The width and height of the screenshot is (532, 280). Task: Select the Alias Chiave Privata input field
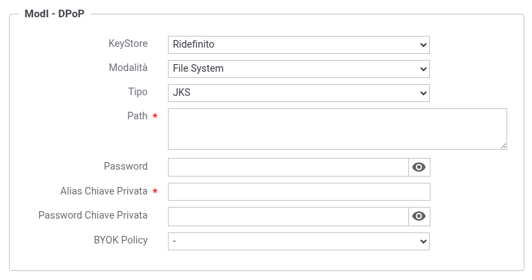point(298,192)
